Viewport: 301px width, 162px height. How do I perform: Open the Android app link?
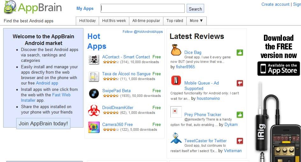(47, 83)
